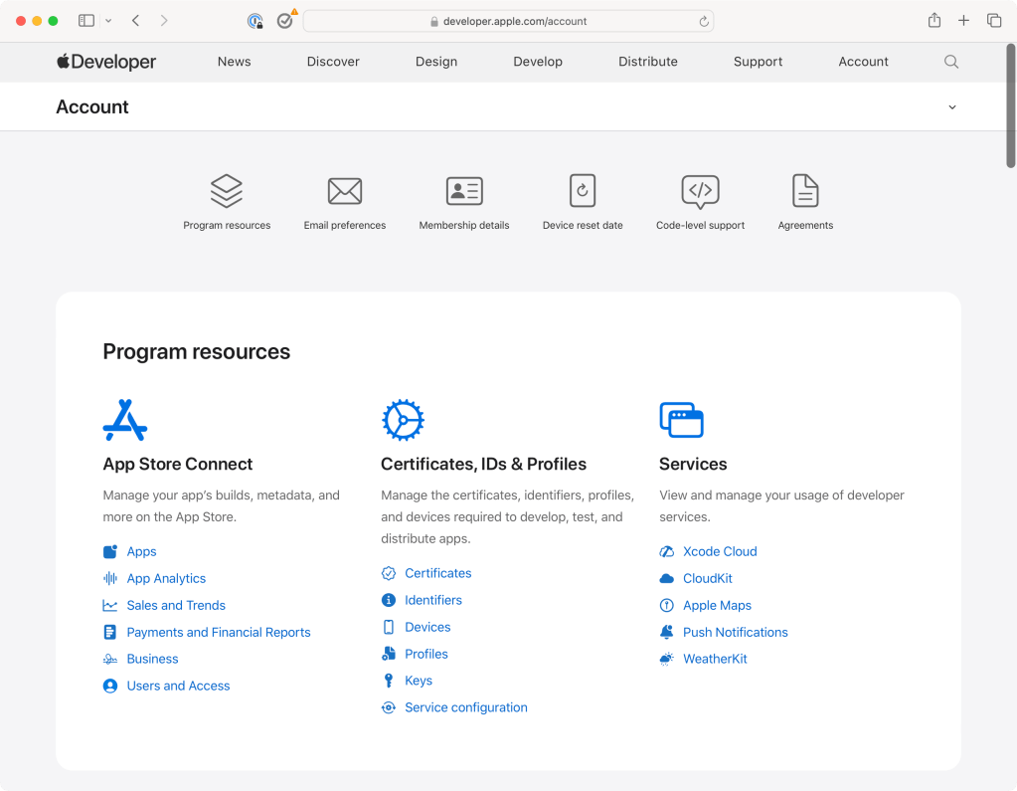Open the Develop menu in navigation
This screenshot has height=791, width=1017.
(x=538, y=62)
